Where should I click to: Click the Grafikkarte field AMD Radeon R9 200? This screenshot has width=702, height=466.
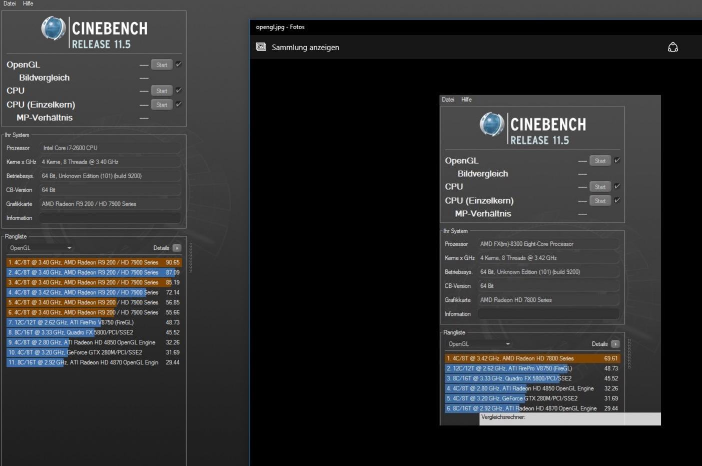[110, 204]
